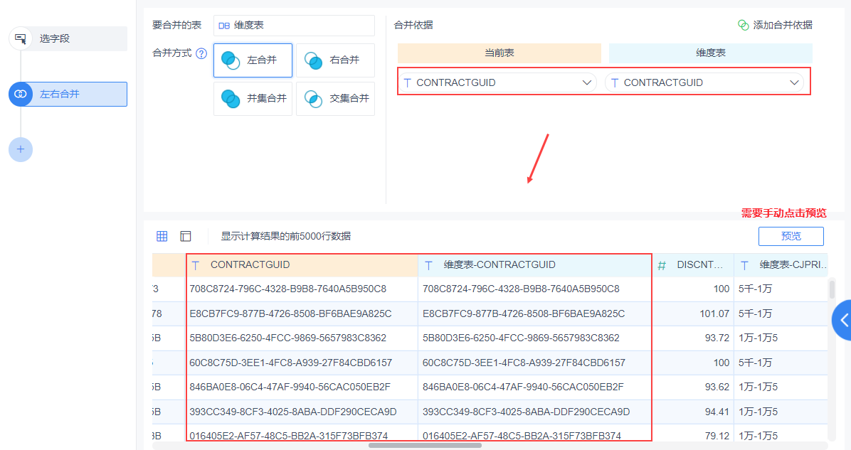Click the horizontal scrollbar of the table
Screen dimensions: 851x450
[425, 446]
